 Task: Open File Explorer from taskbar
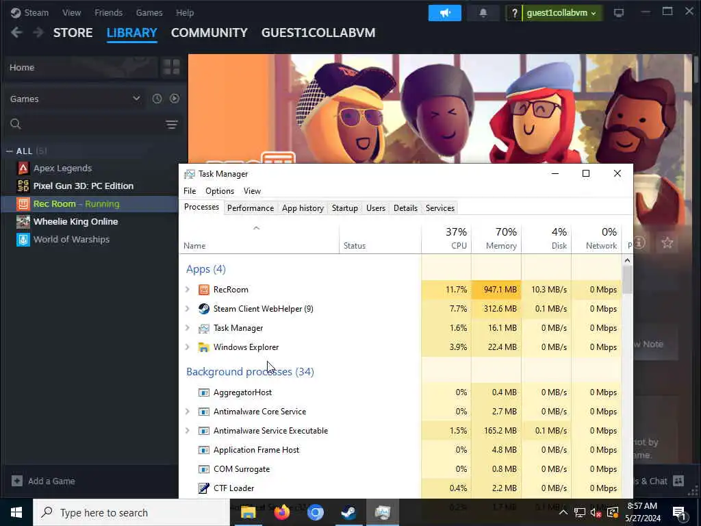[x=248, y=512]
